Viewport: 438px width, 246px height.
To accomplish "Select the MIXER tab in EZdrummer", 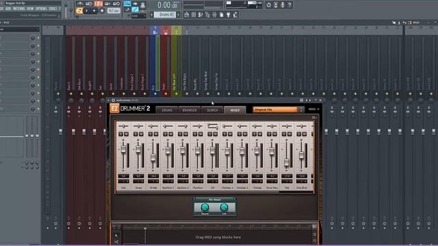I will click(x=235, y=110).
